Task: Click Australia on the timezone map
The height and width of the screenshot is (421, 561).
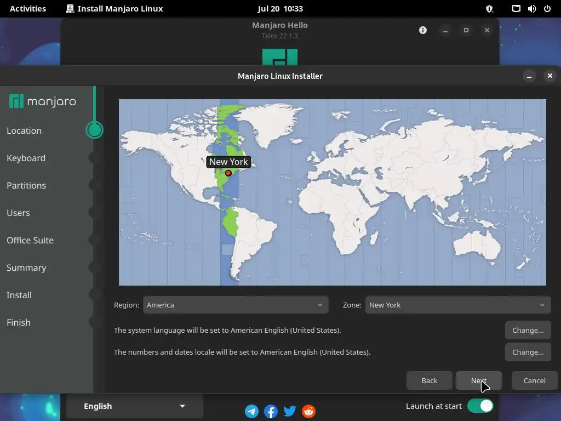Action: [478, 245]
